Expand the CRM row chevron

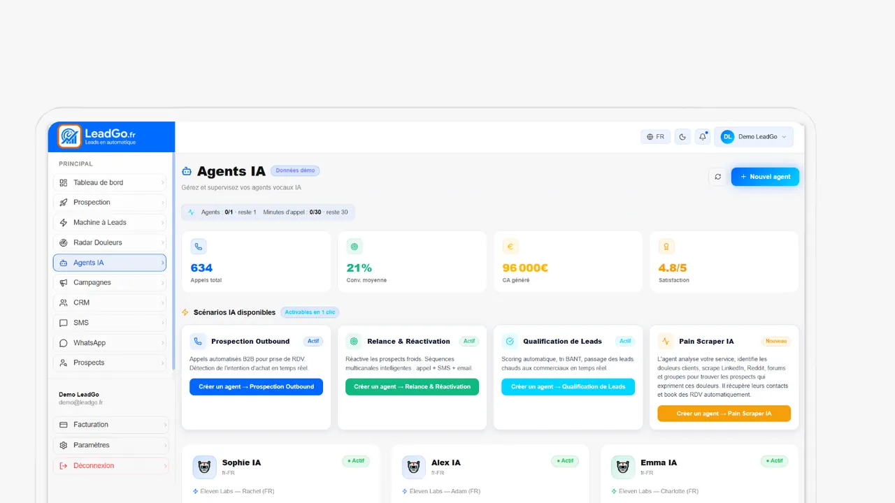pos(163,303)
